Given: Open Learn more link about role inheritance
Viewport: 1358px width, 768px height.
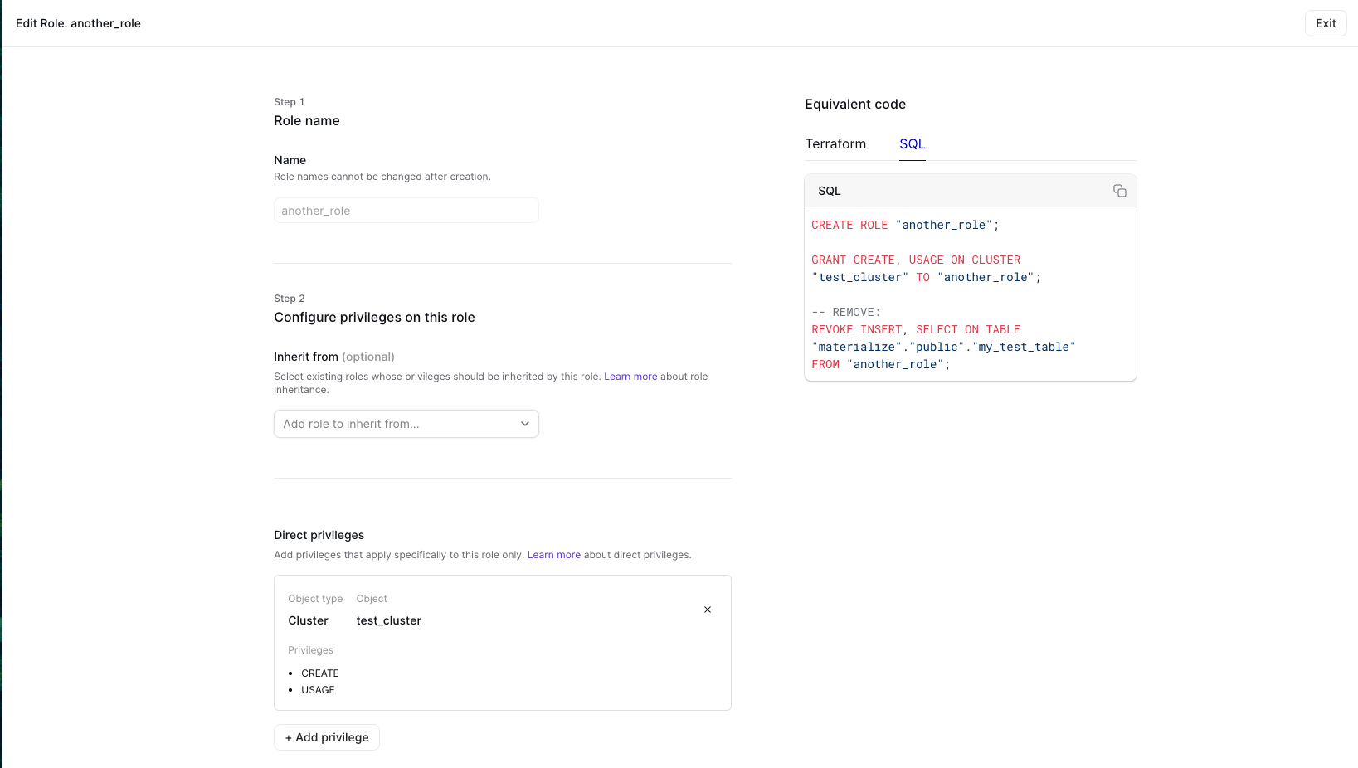Looking at the screenshot, I should [630, 377].
